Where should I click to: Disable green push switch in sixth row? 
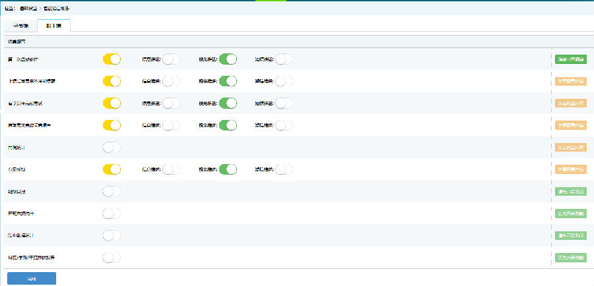(228, 169)
